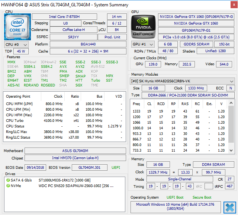Image resolution: width=238 pixels, height=215 pixels.
Task: Expand the SK Hynix memory module dropdown
Action: pyautogui.click(x=182, y=81)
